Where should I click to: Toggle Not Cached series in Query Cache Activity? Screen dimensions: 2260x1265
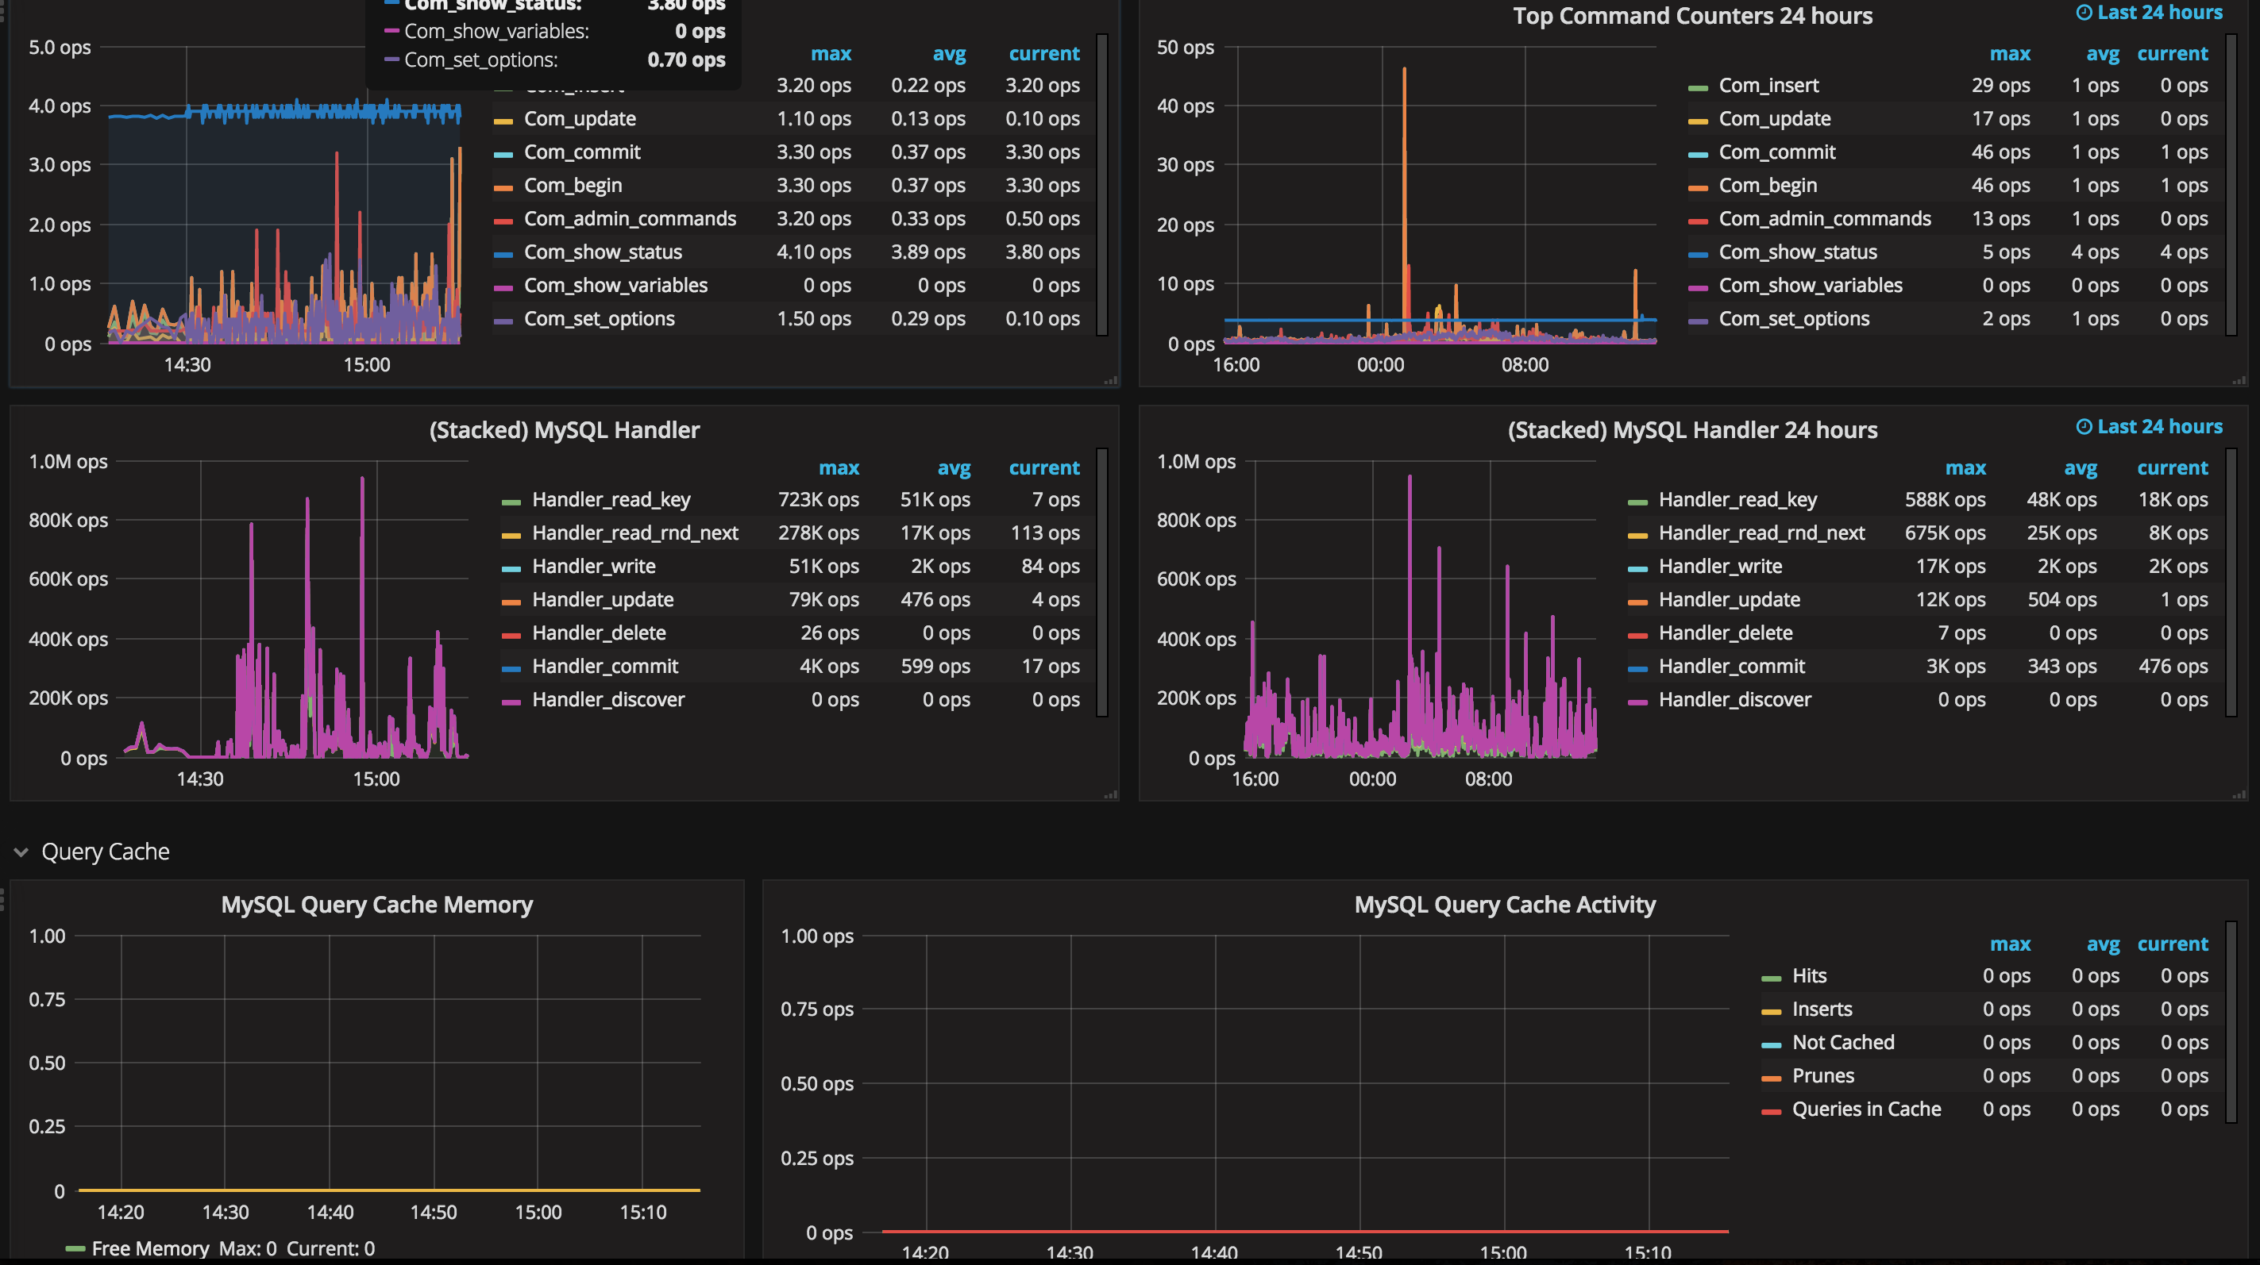pos(1842,1042)
